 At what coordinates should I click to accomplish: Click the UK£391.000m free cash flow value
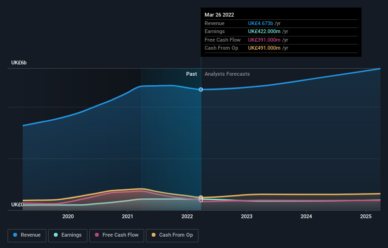264,40
